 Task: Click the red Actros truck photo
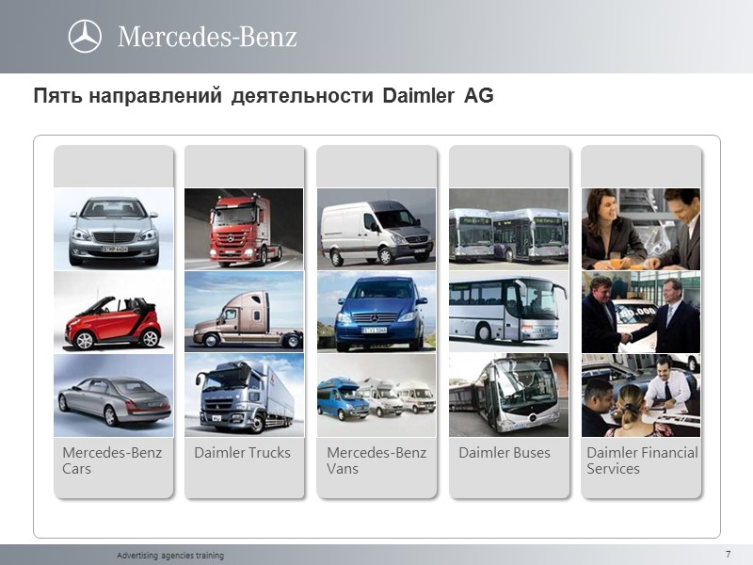click(243, 226)
